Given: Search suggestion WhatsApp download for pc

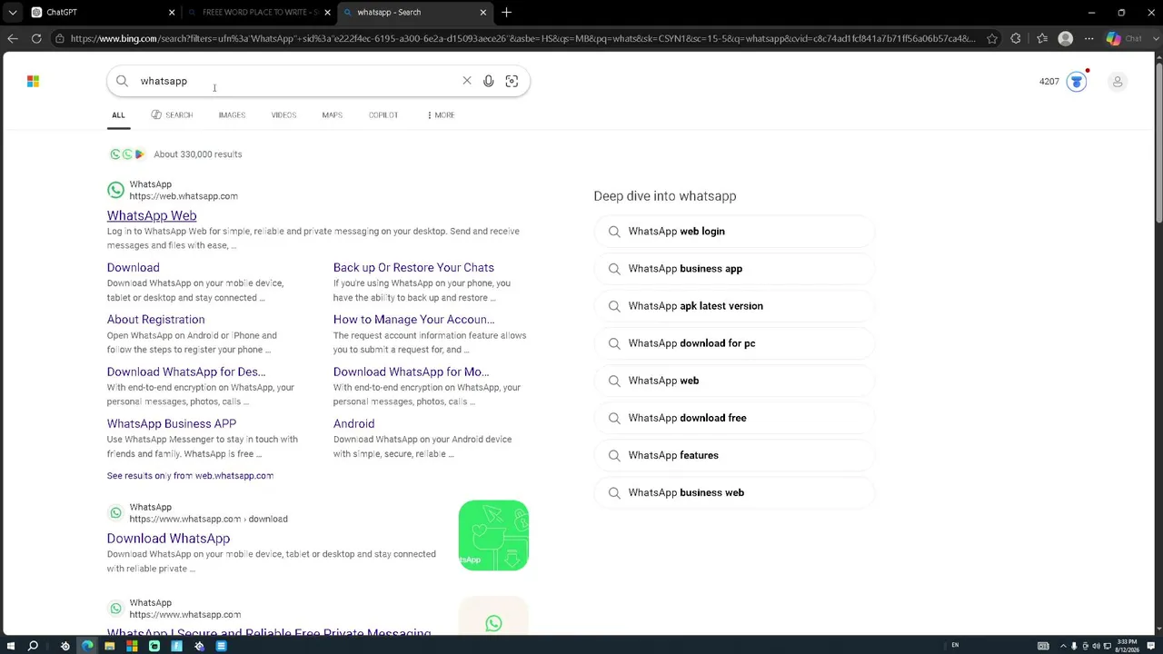Looking at the screenshot, I should point(734,343).
